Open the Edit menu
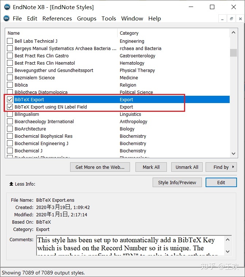 32,18
